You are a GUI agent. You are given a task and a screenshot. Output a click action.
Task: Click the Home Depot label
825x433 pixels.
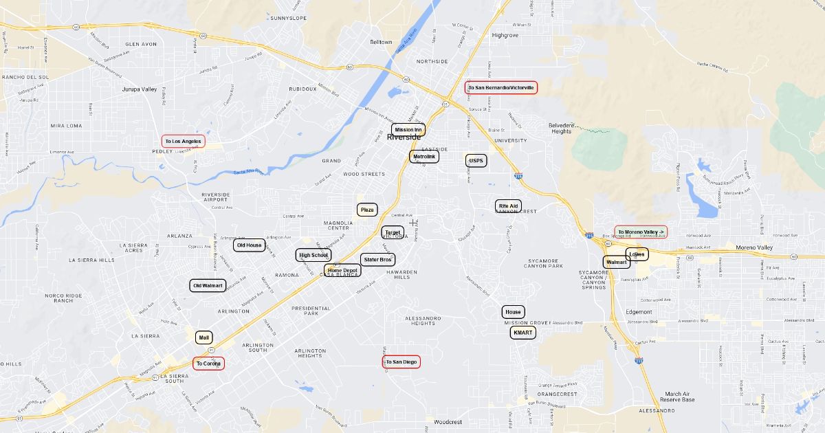tap(342, 271)
